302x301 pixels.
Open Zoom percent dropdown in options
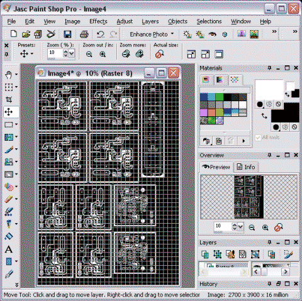click(x=72, y=53)
